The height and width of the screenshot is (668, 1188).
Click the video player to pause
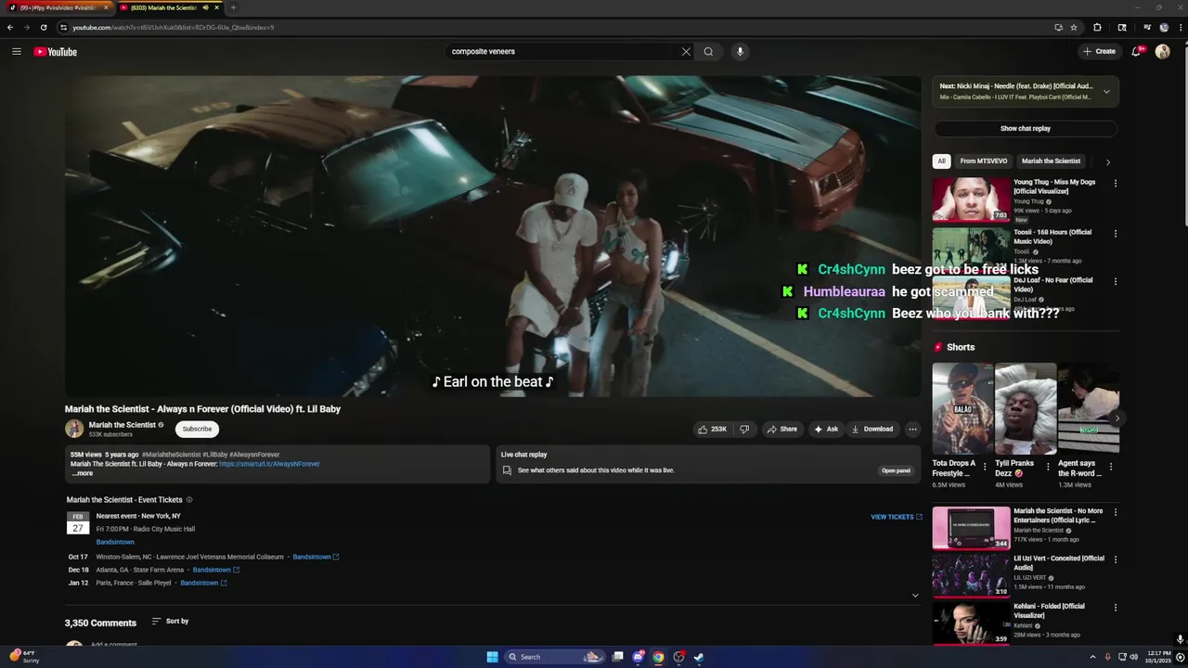click(493, 237)
